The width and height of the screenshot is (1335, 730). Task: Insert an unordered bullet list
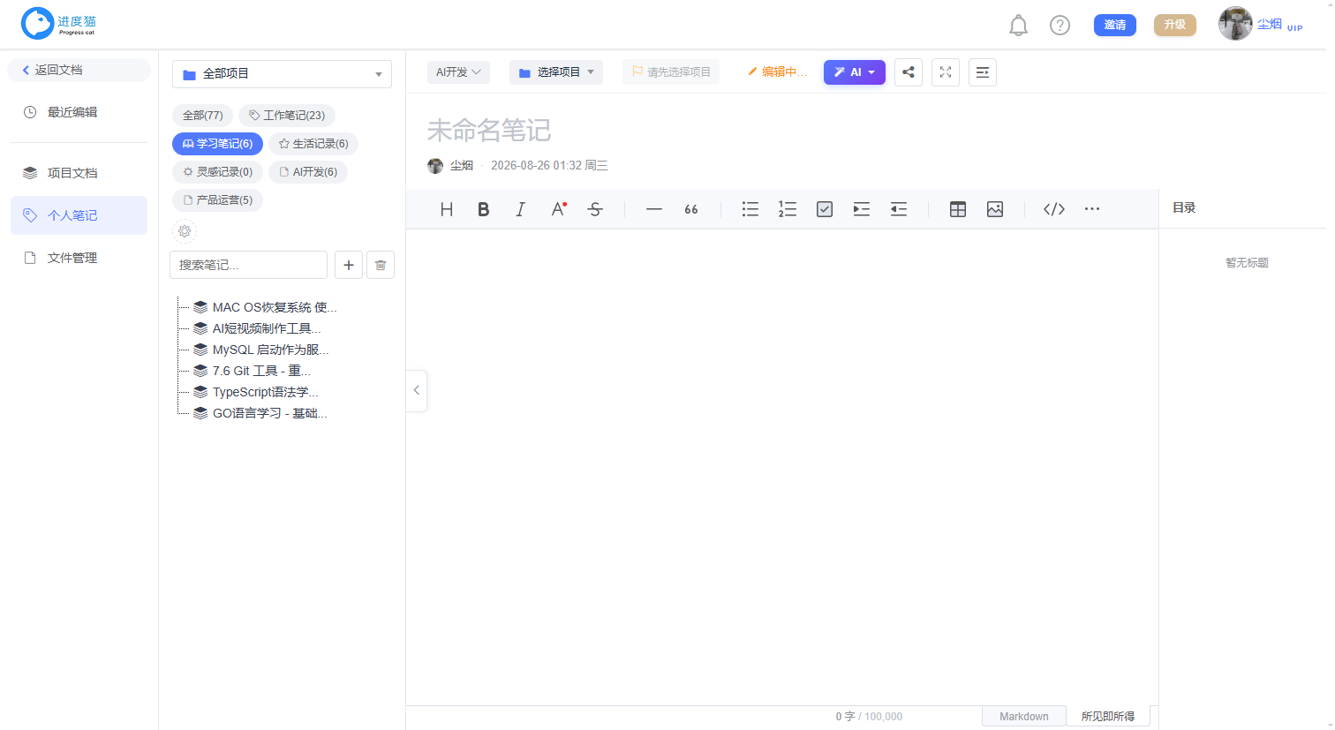pos(750,209)
